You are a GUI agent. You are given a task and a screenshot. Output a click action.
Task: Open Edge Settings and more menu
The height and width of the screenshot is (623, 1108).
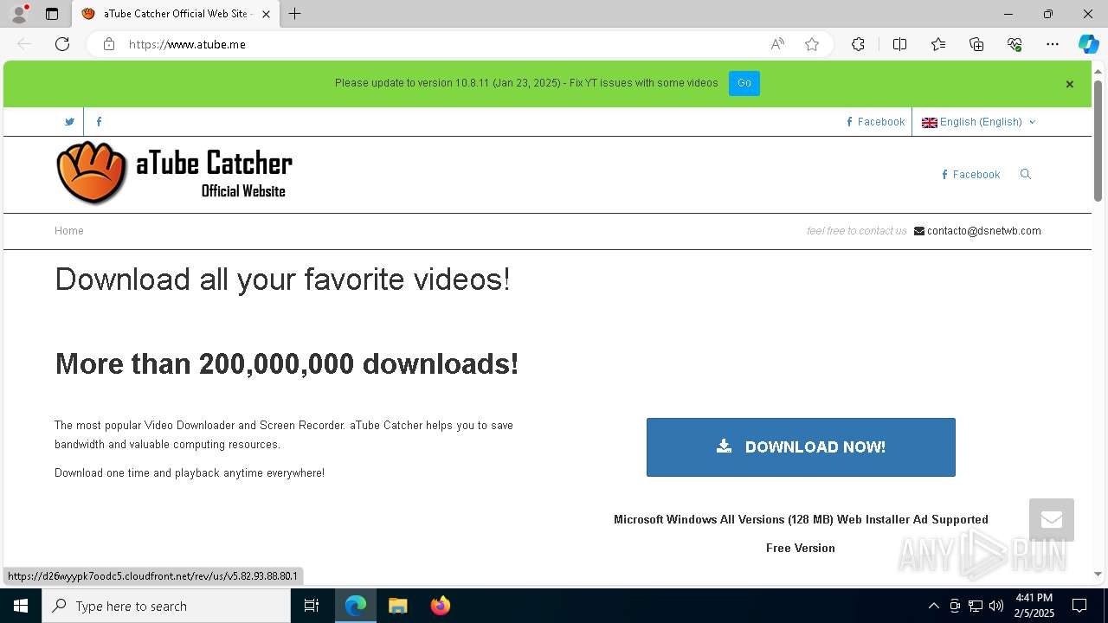click(x=1053, y=44)
